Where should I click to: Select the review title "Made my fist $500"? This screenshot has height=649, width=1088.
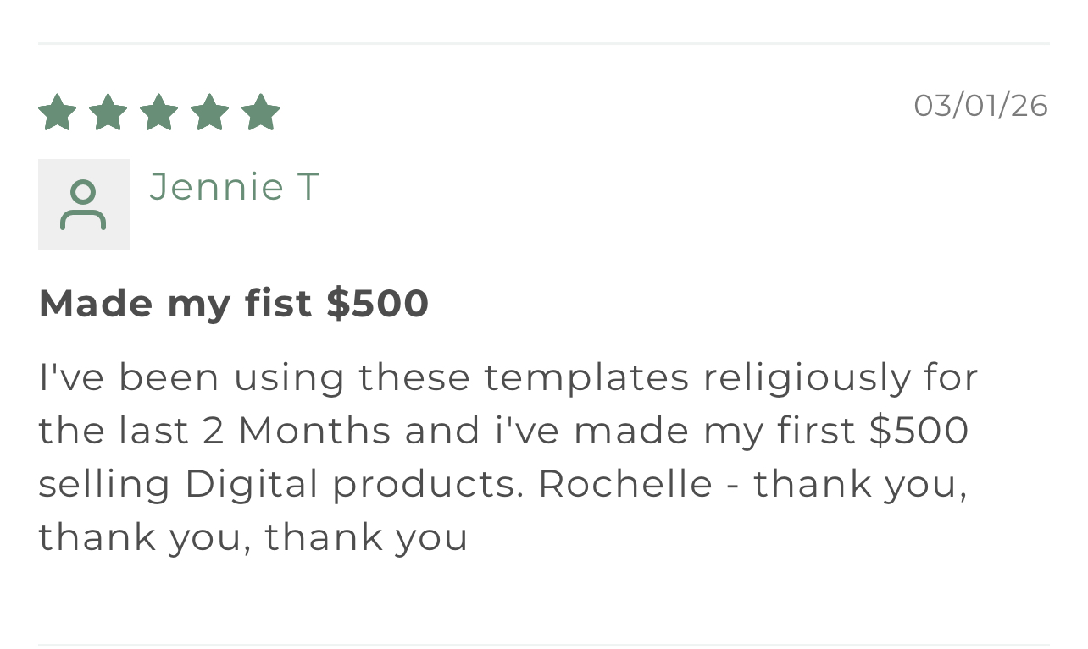(x=233, y=303)
